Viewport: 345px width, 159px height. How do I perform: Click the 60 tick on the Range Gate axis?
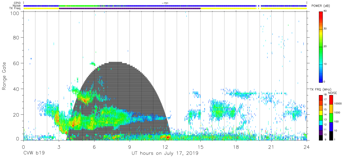(x=16, y=63)
